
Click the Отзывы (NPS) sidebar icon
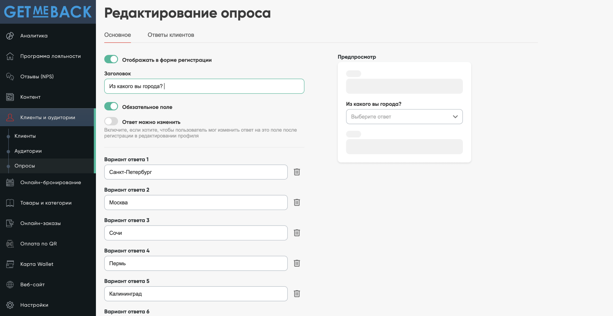click(10, 77)
